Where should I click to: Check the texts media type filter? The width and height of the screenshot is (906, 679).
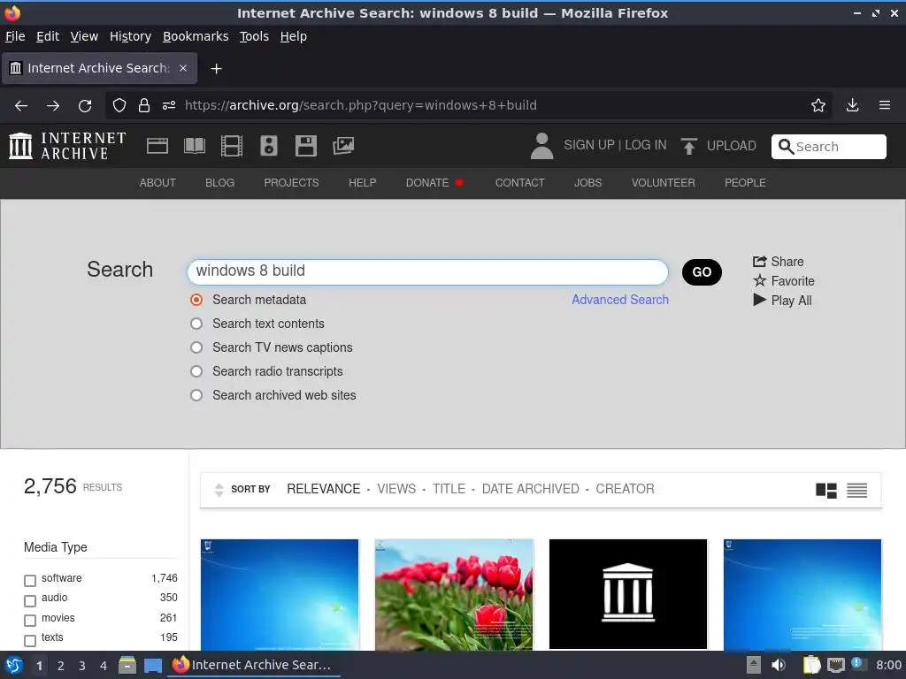click(30, 640)
